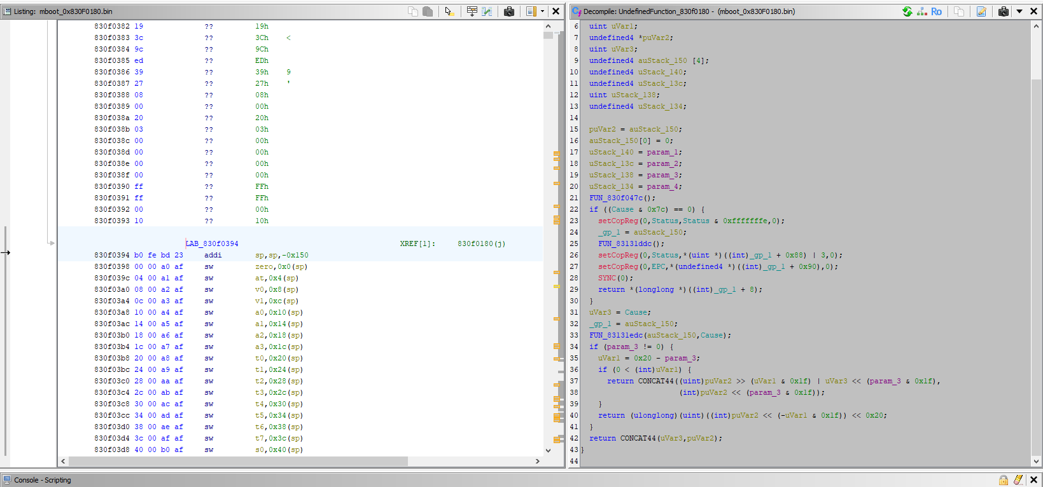
Task: Click operand 'a0,0x10(sp)' at 830f03a8
Action: tap(279, 312)
